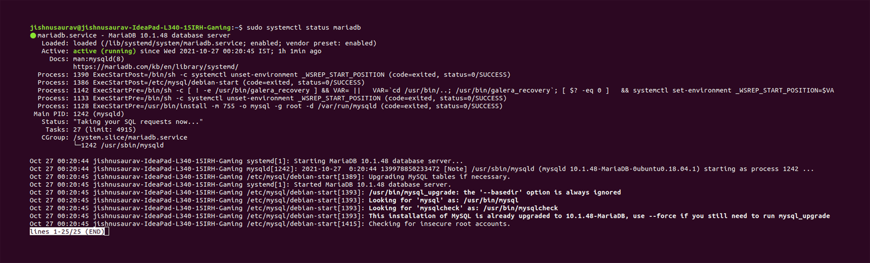Click the "Checking for insecure root accounts." log entry
The image size is (870, 263).
439,224
